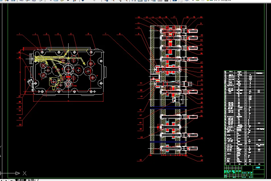Select part balloon number 23

201,40
